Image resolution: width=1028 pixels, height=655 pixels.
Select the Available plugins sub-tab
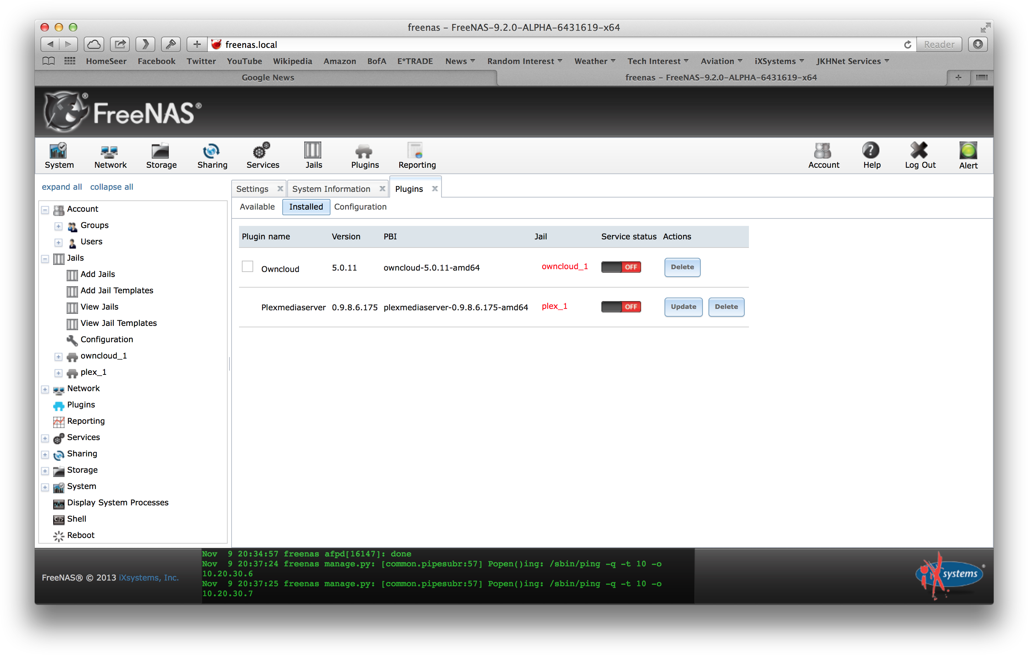point(257,207)
